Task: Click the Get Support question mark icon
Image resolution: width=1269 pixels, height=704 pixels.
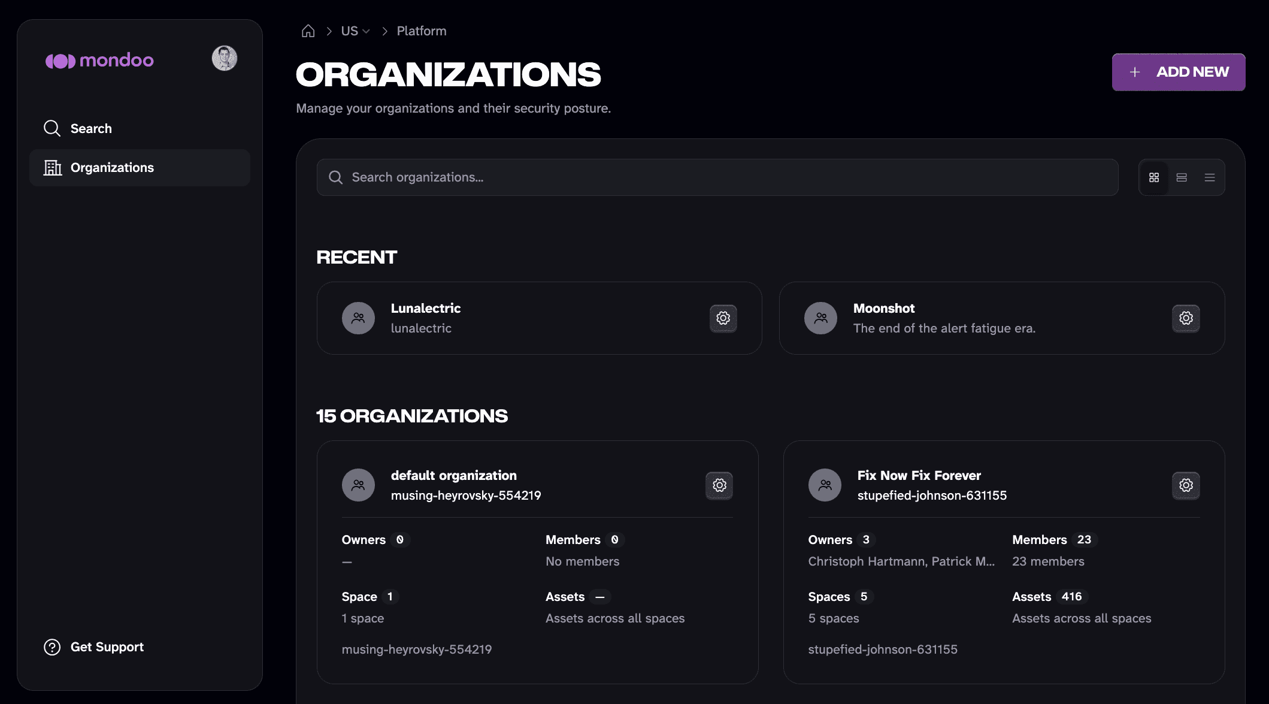Action: tap(52, 647)
